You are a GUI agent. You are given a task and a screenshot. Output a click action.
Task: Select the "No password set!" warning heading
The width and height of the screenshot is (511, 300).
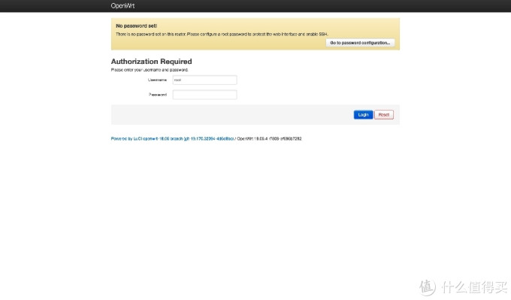(136, 26)
